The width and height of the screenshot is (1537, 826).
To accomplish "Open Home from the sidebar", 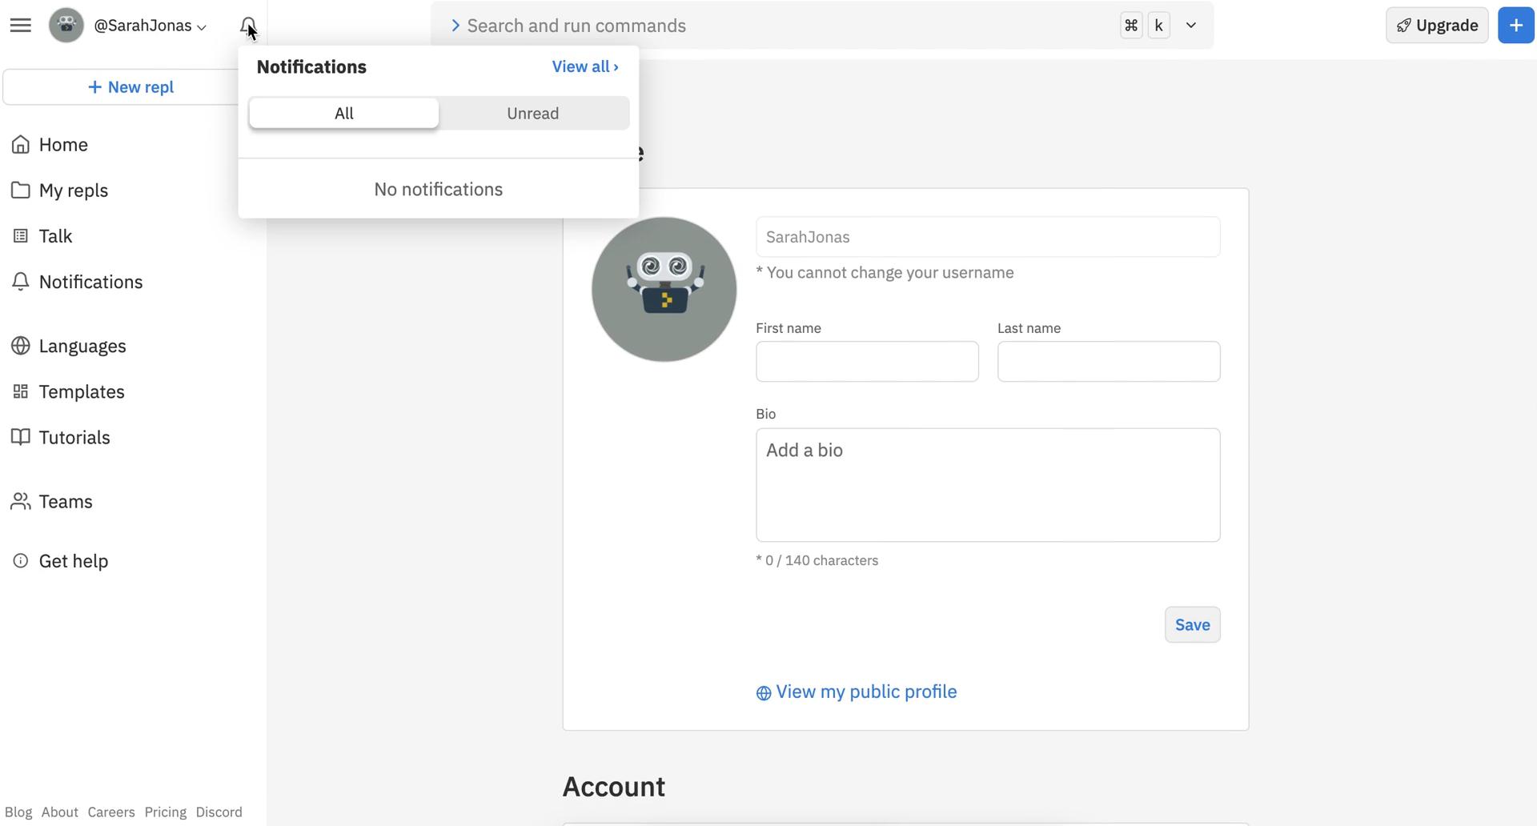I will click(x=63, y=145).
